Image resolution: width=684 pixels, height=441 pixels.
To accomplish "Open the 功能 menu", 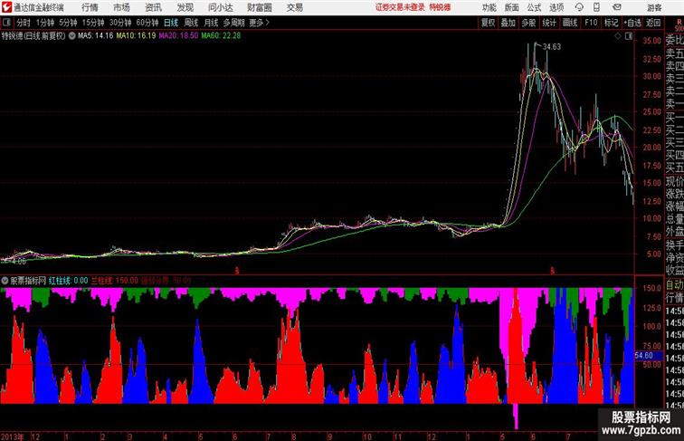I will (489, 7).
